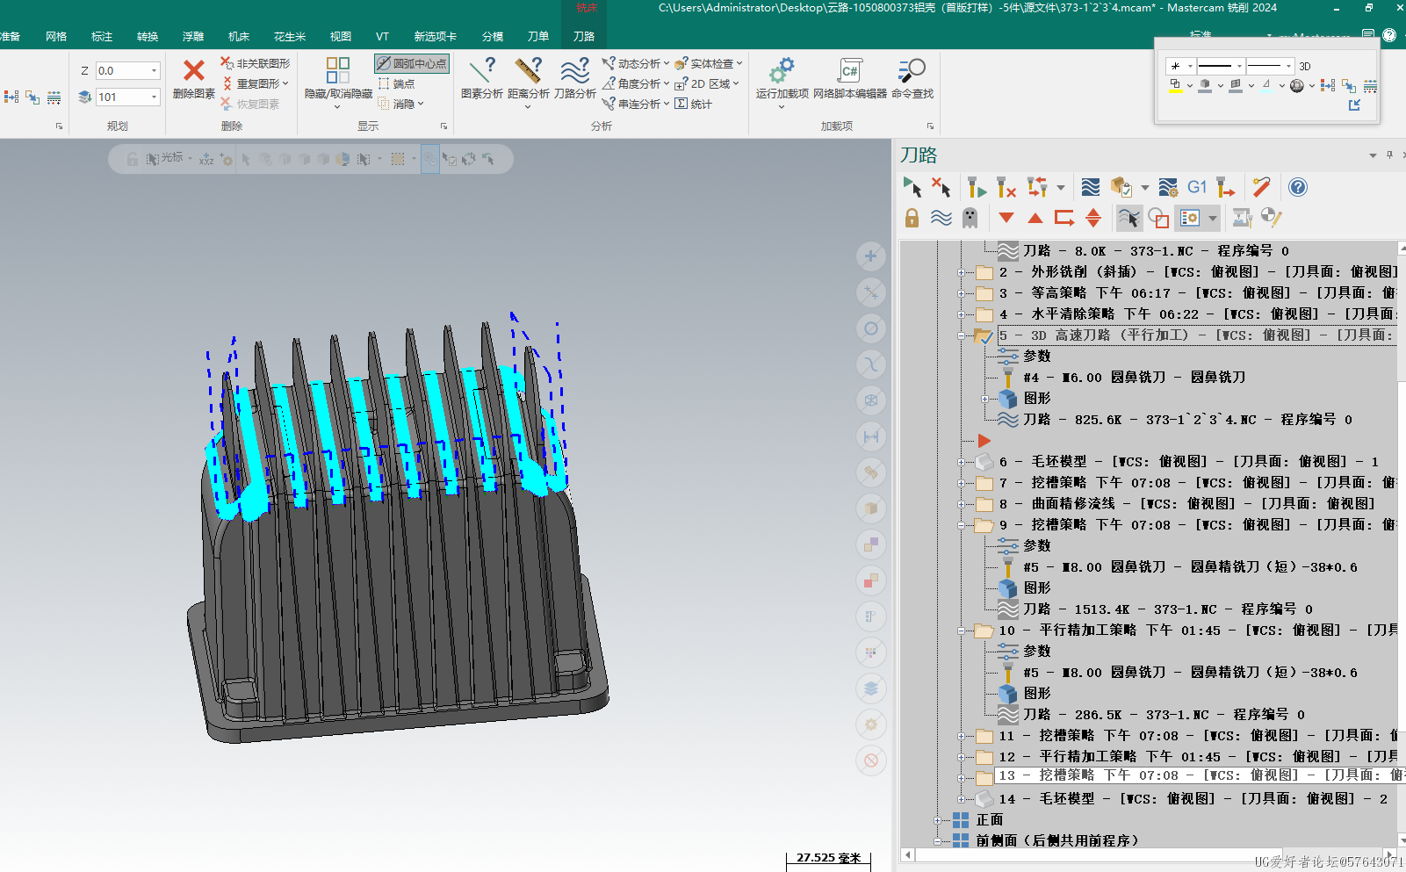Click the gray solid color swatch

tap(1205, 85)
